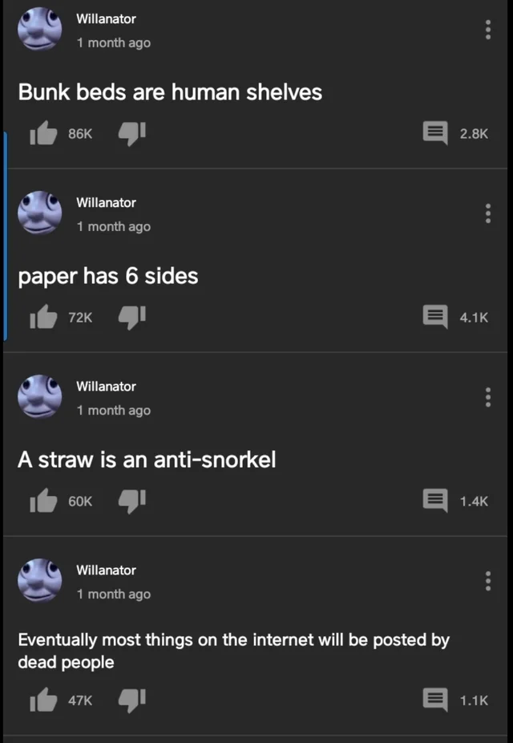The width and height of the screenshot is (513, 743).
Task: Open Willanator's avatar on the last post
Action: [x=40, y=580]
